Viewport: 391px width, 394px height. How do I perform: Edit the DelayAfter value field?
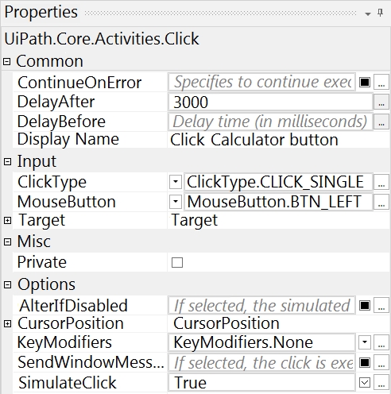[270, 102]
